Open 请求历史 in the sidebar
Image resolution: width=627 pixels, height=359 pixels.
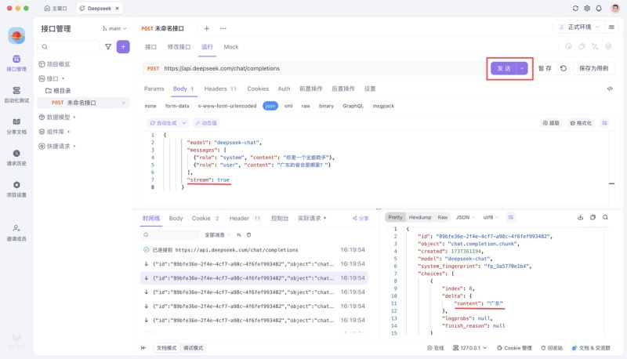[16, 158]
